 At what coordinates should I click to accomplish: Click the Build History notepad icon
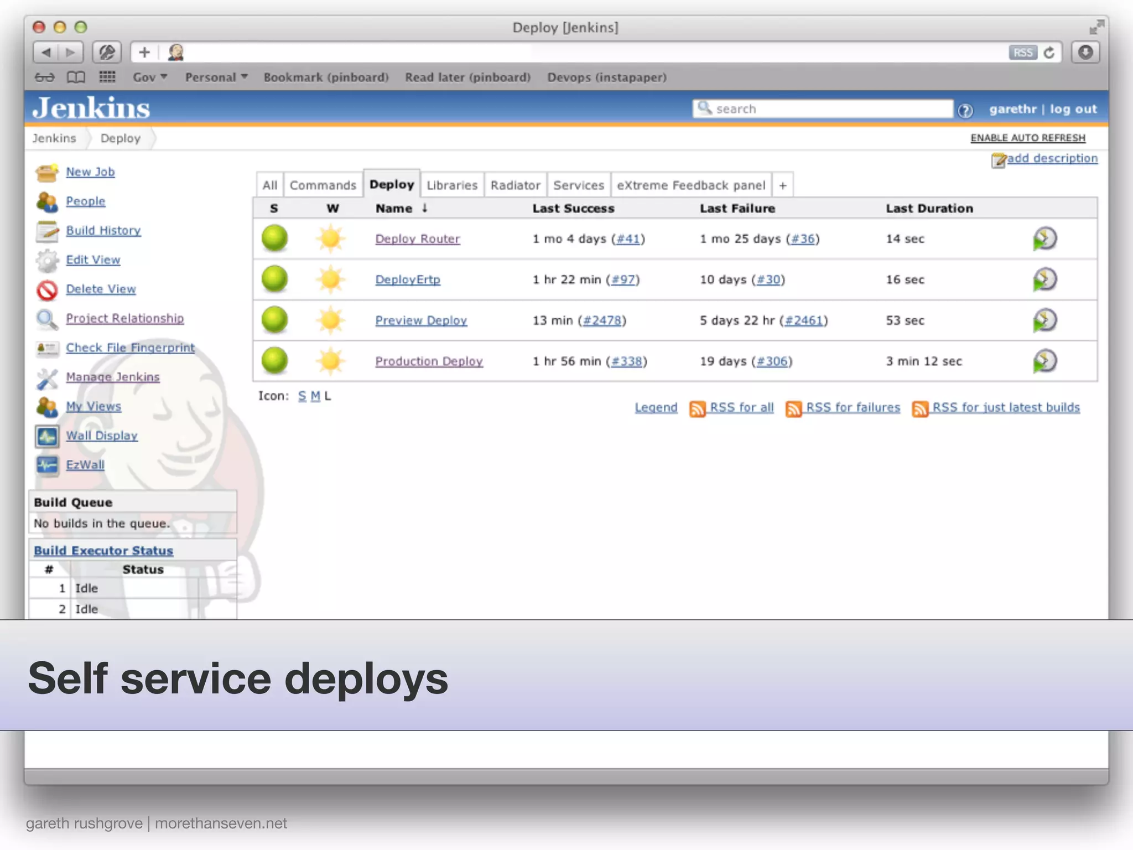(x=46, y=231)
